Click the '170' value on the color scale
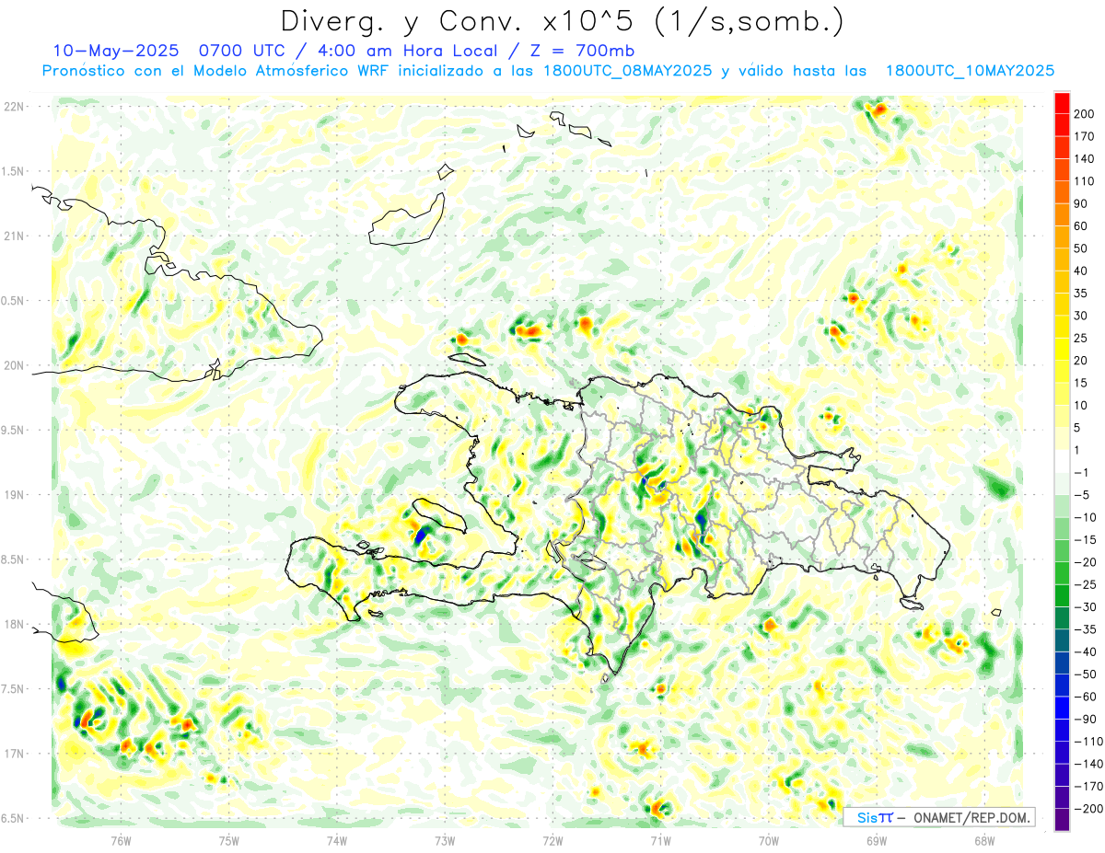 click(x=1084, y=136)
